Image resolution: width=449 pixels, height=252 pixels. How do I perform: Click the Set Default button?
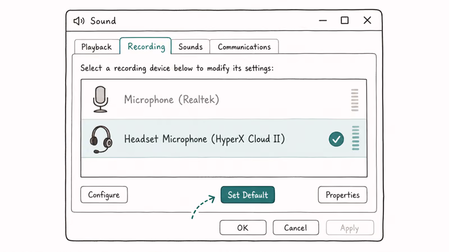(248, 195)
